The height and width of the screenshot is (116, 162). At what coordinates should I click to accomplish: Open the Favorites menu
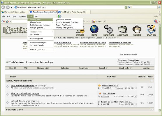pyautogui.click(x=22, y=16)
